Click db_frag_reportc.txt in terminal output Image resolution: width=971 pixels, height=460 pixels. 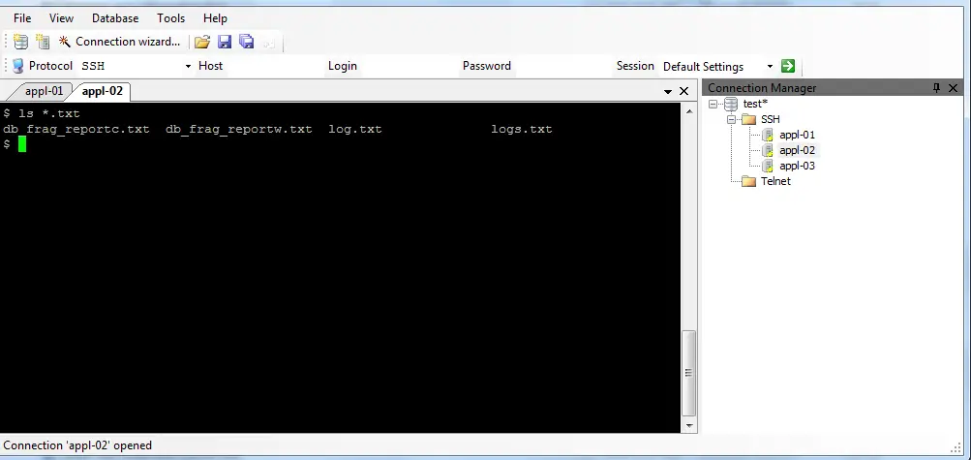(x=76, y=130)
